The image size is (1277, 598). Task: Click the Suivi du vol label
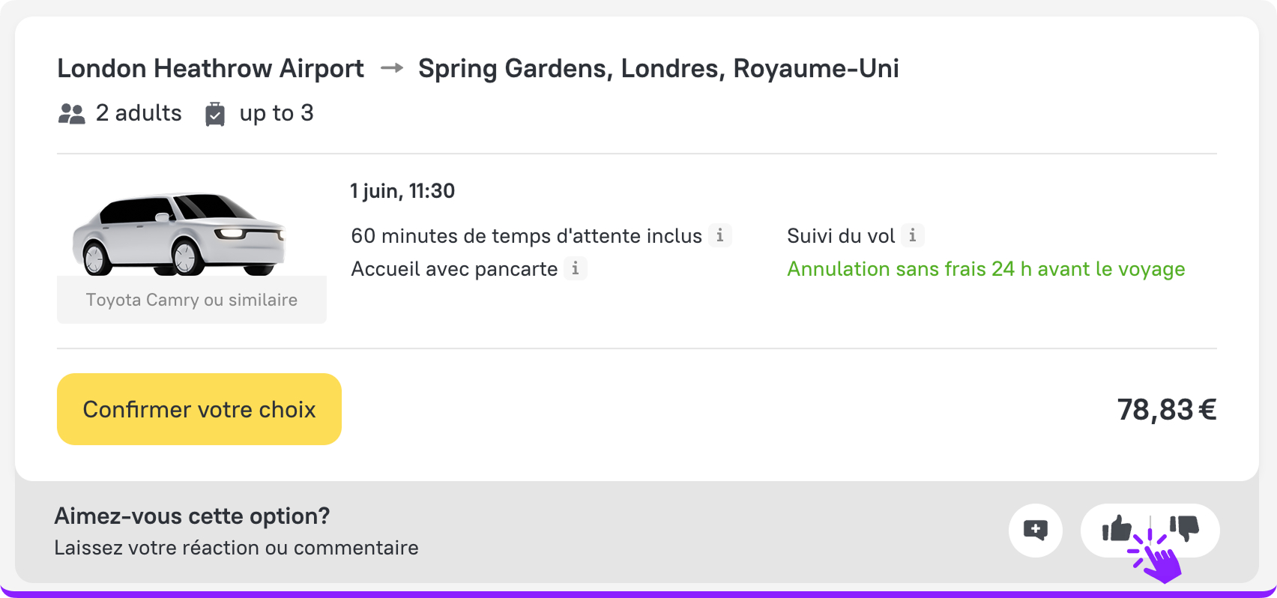tap(841, 236)
